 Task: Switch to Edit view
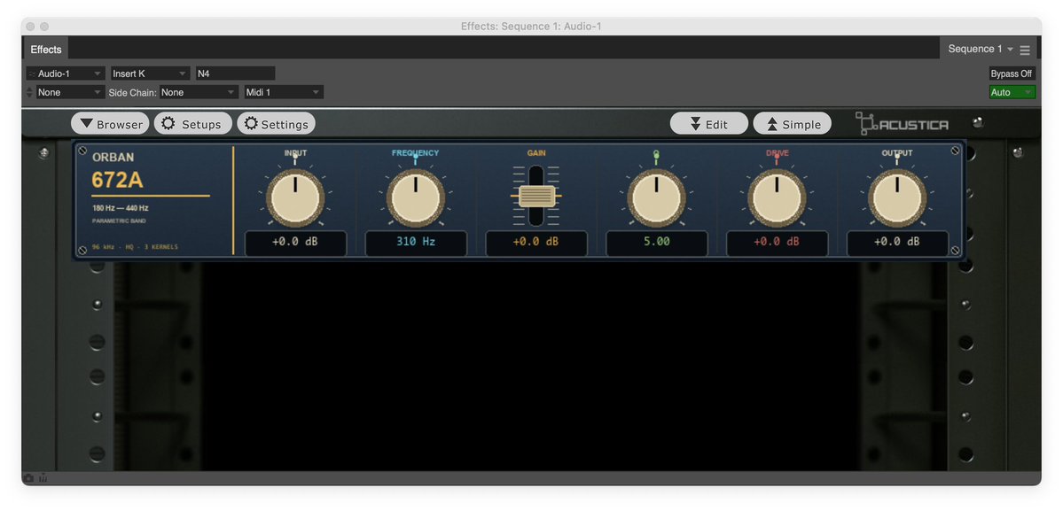[709, 124]
